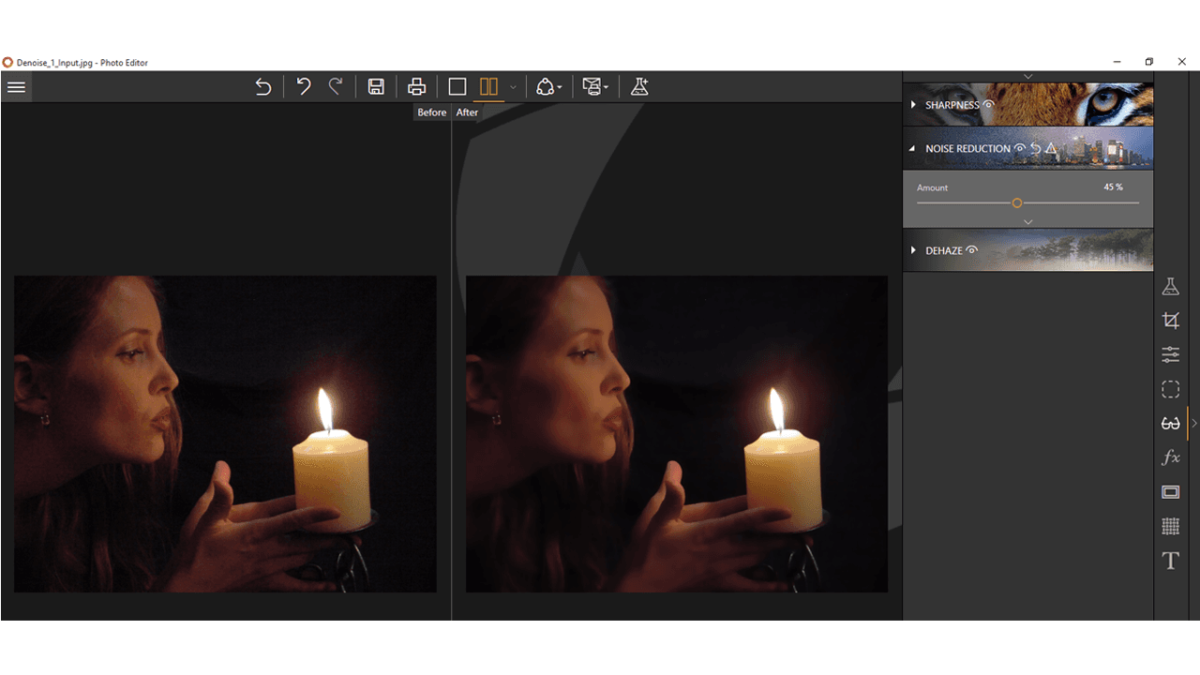The width and height of the screenshot is (1200, 675).
Task: Toggle Noise Reduction visibility eye icon
Action: click(1017, 148)
